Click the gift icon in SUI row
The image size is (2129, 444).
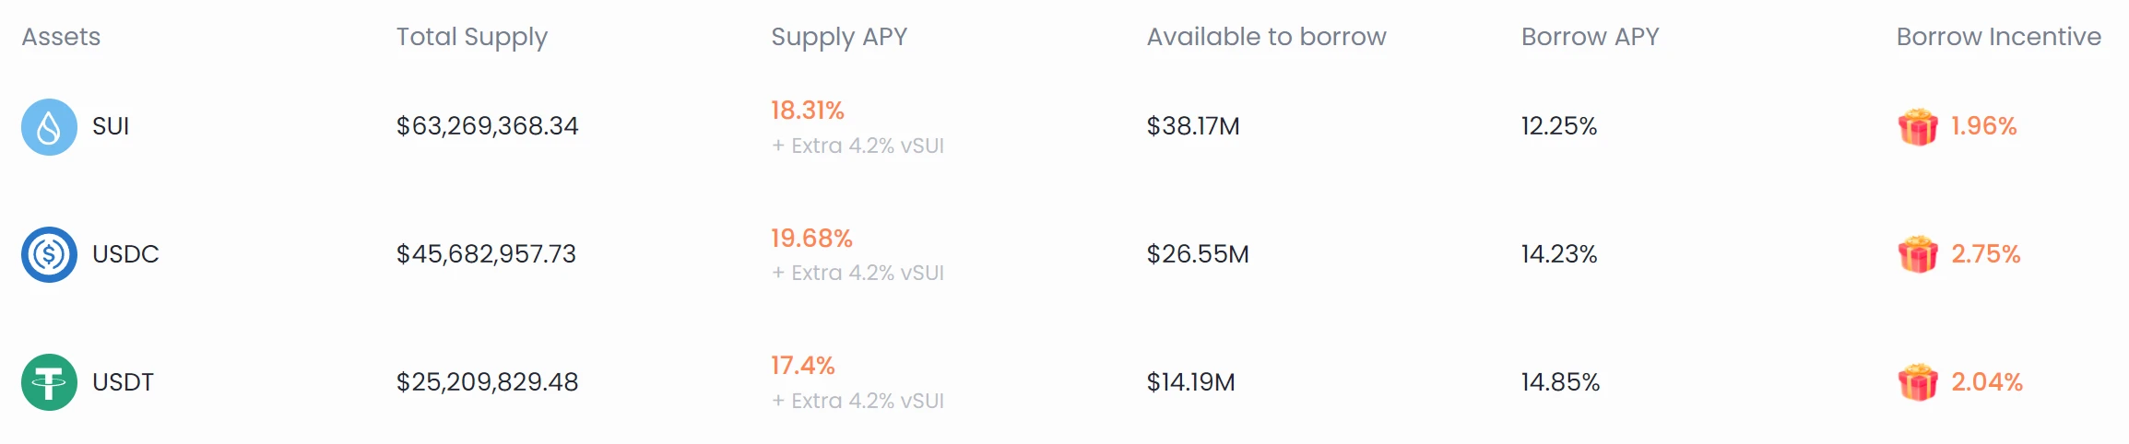point(1918,127)
